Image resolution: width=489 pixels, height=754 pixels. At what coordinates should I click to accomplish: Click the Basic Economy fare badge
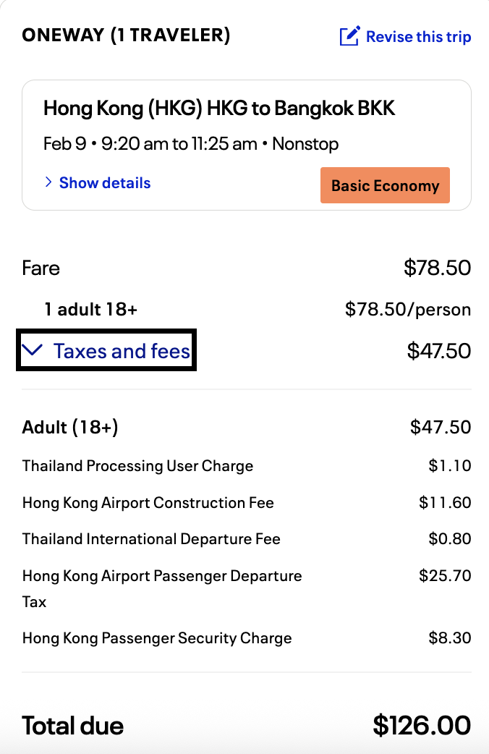click(x=385, y=186)
